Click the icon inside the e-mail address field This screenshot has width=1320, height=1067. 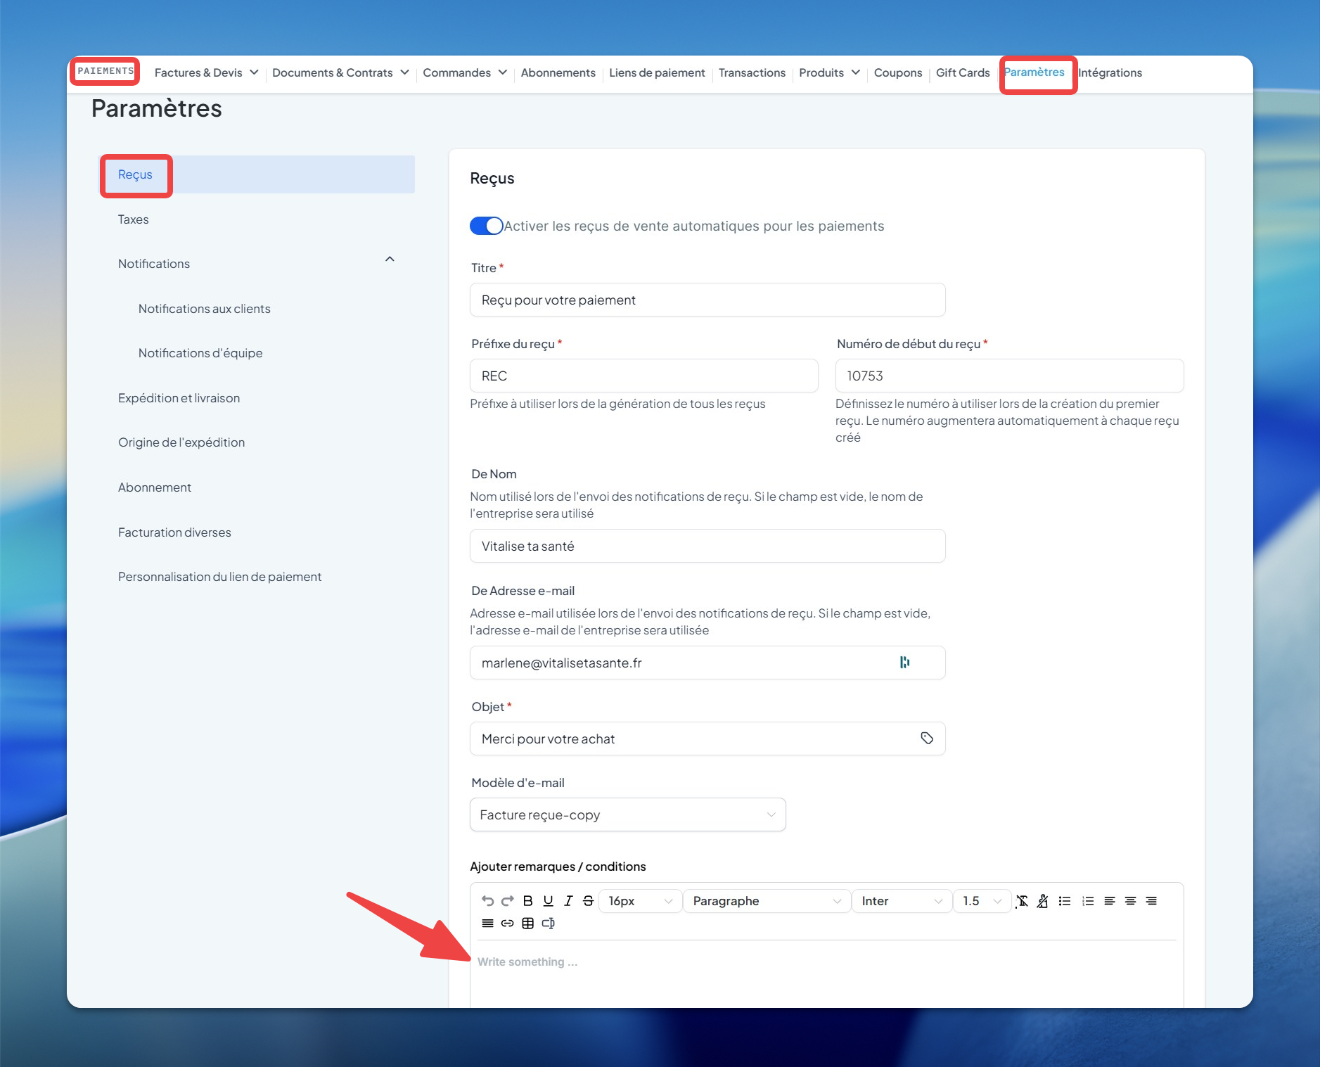(x=905, y=662)
